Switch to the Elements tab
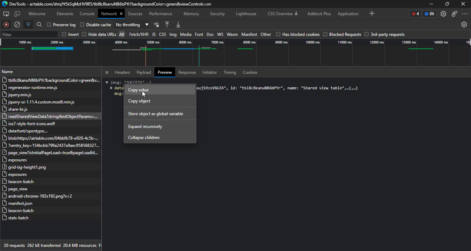 tap(65, 14)
